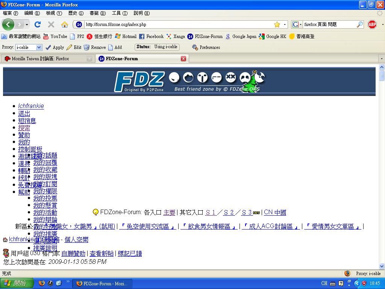Open the YouTube bookmark

tap(55, 37)
